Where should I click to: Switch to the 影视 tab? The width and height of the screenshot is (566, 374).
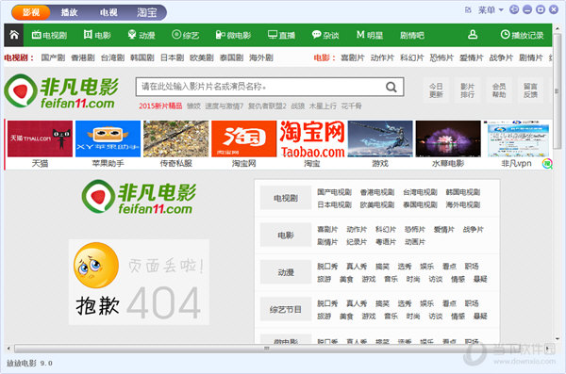tap(31, 12)
